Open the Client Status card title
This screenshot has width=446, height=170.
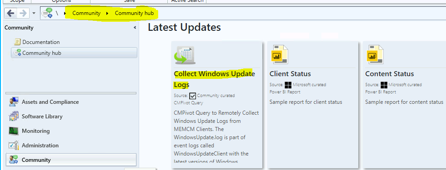(290, 74)
